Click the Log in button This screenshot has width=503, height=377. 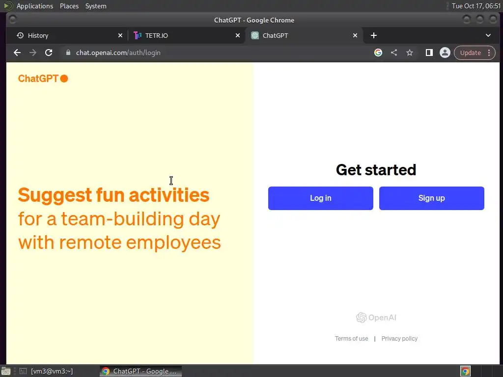(x=320, y=198)
